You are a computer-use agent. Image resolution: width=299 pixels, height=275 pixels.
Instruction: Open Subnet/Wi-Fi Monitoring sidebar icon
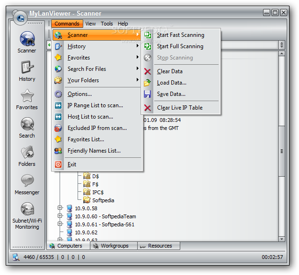tap(27, 209)
